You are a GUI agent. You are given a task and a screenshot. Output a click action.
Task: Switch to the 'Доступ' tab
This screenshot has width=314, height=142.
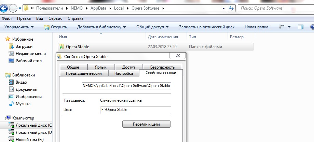[128, 67]
